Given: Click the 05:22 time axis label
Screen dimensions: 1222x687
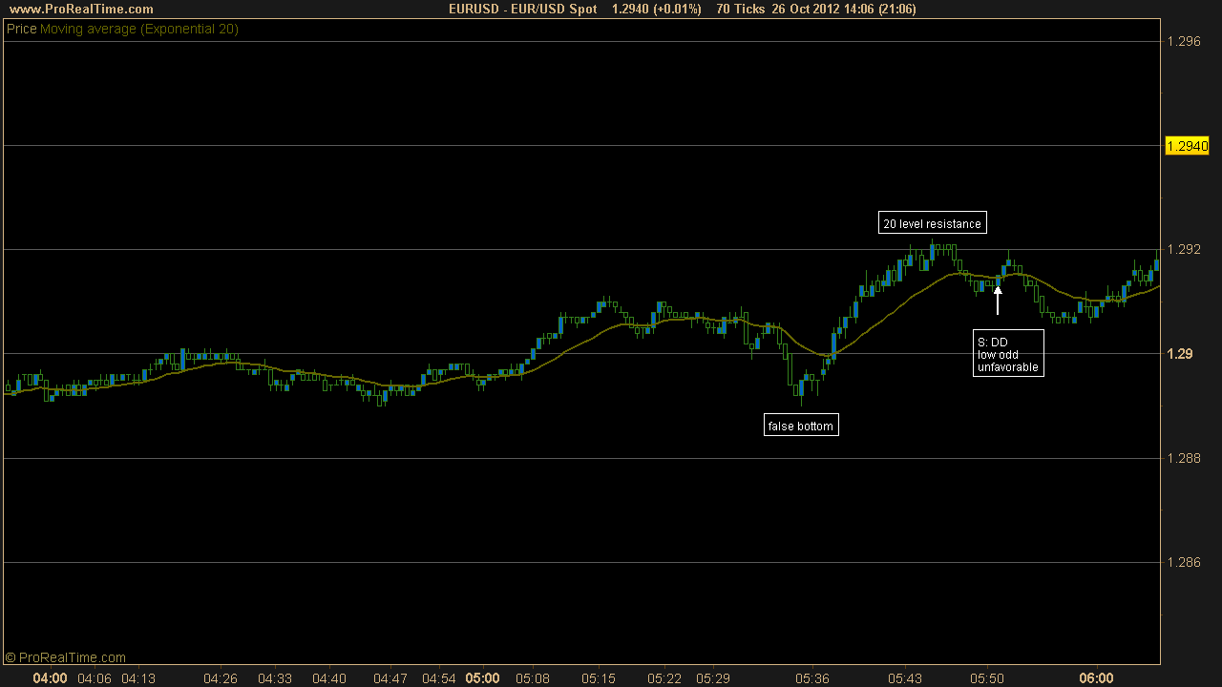Looking at the screenshot, I should pos(664,678).
